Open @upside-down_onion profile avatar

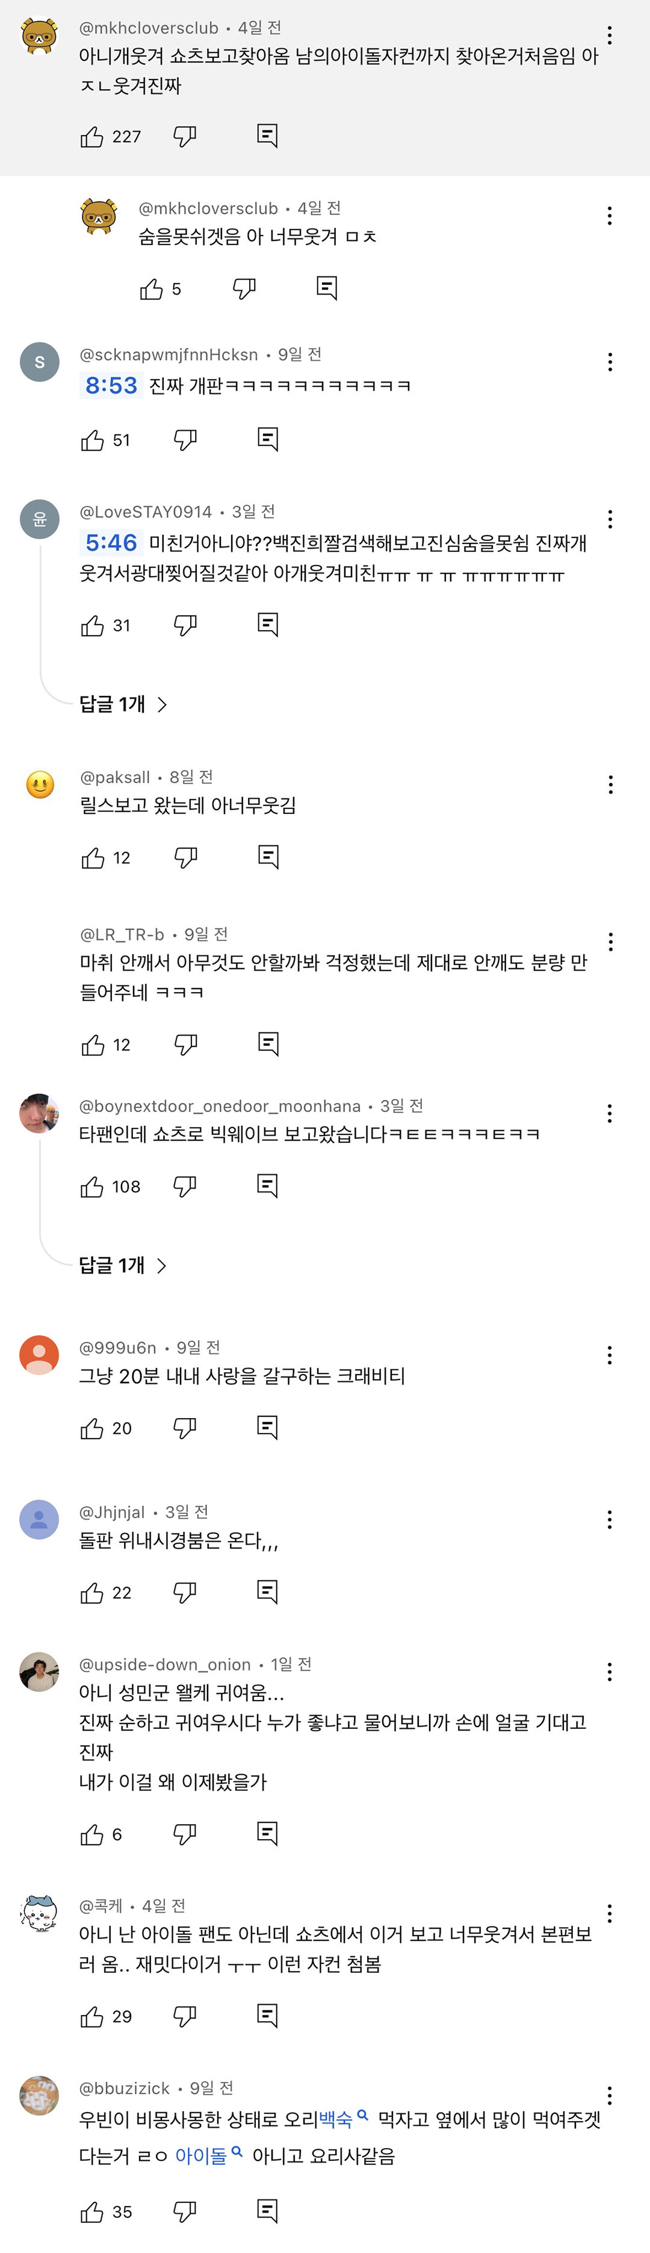(x=39, y=1672)
